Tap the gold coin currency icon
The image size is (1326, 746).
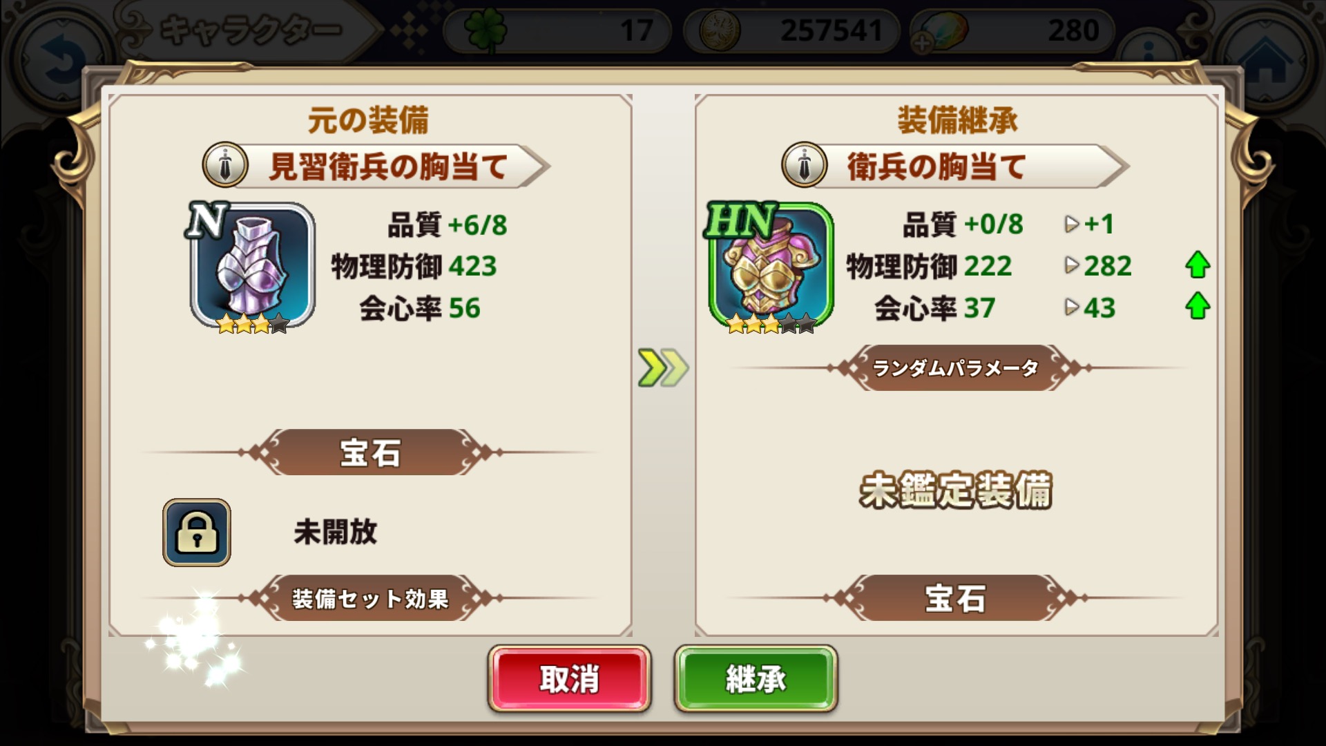click(x=720, y=30)
